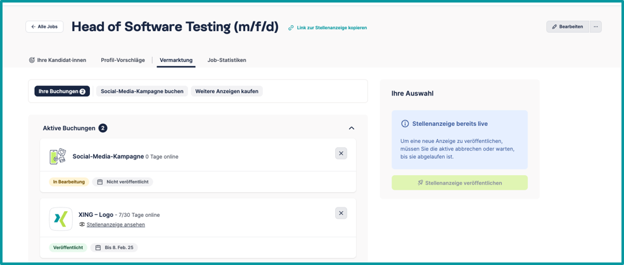Go to the Job-Statistiken tab
Viewport: 624px width, 265px height.
(x=227, y=60)
